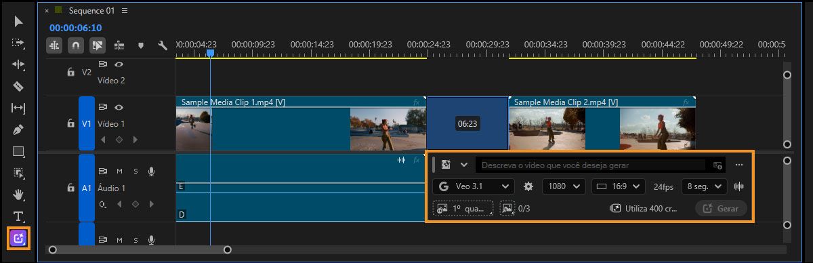Toggle insert sequences as nests button
This screenshot has width=813, height=263.
coord(54,45)
